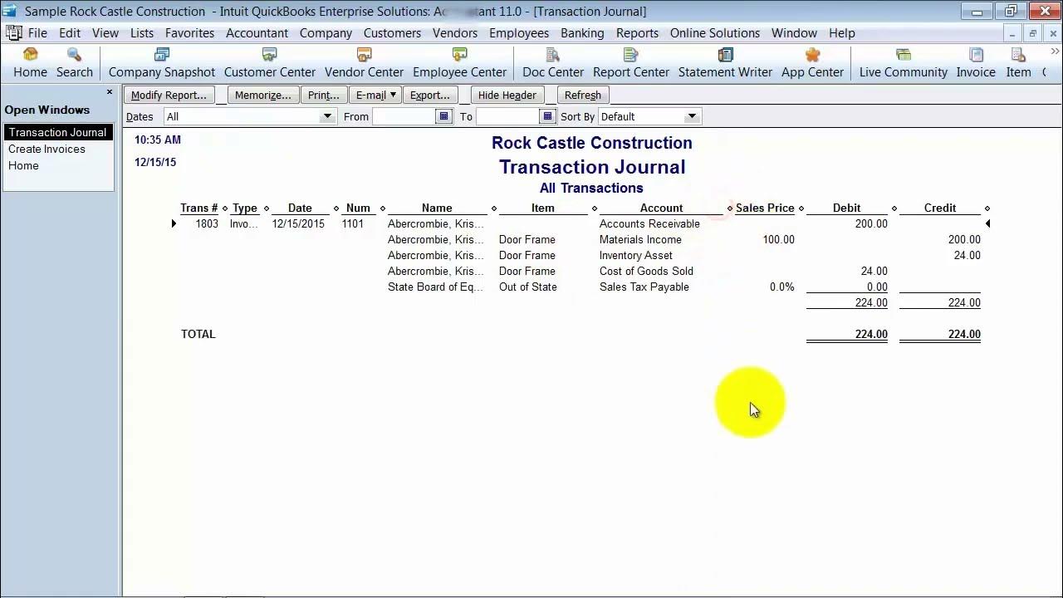1063x598 pixels.
Task: Open the Edit menu
Action: [70, 33]
